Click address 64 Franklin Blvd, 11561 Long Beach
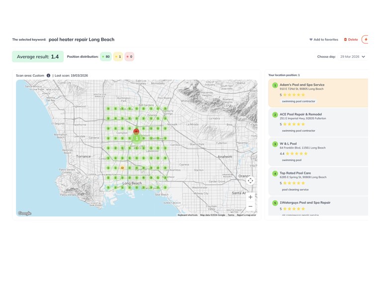The image size is (378, 289). (302, 148)
